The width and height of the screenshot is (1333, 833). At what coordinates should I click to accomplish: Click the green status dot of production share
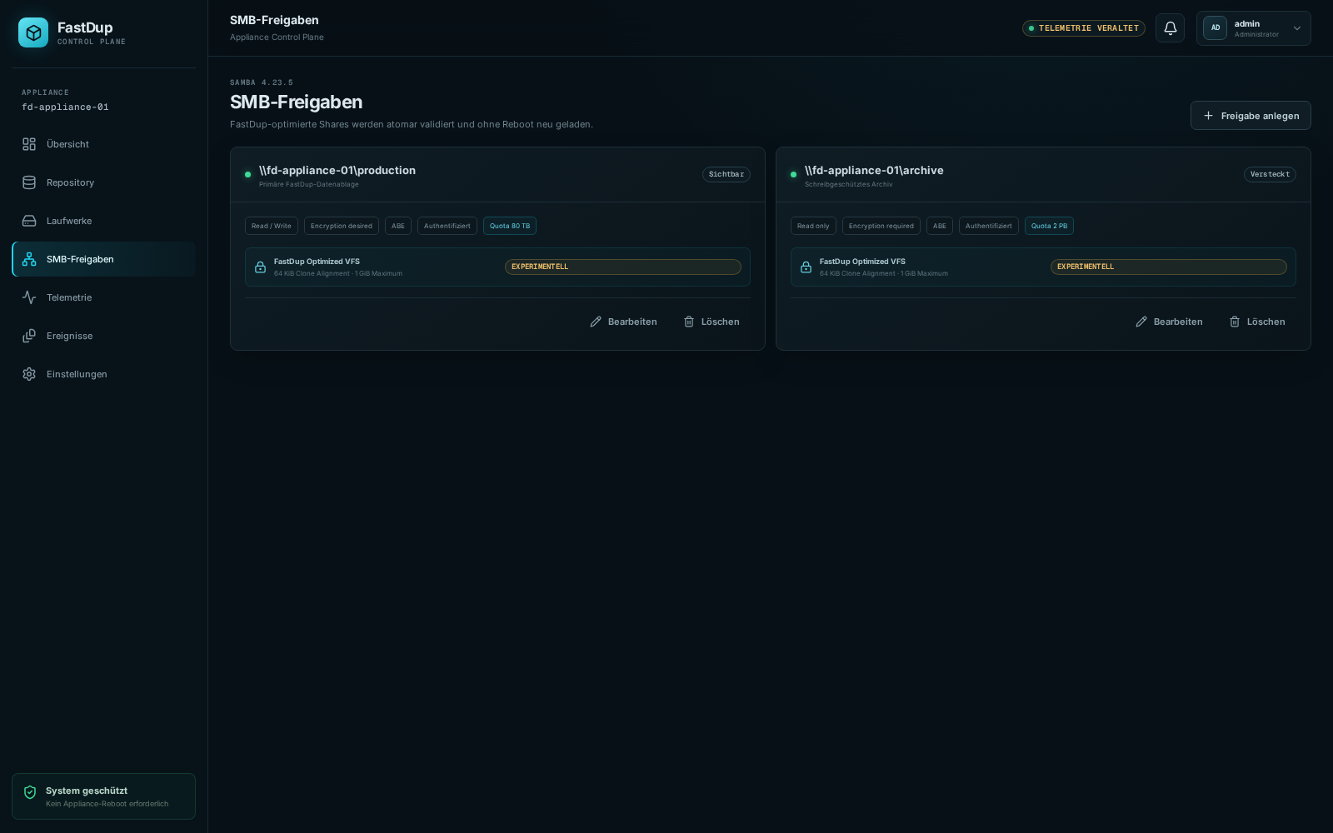point(247,175)
